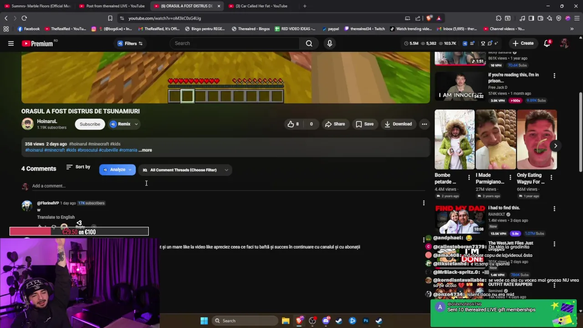Reload the page in the browser
Image resolution: width=583 pixels, height=328 pixels.
[x=24, y=18]
